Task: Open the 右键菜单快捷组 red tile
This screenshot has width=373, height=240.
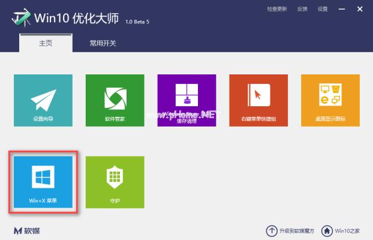Action: 258,100
